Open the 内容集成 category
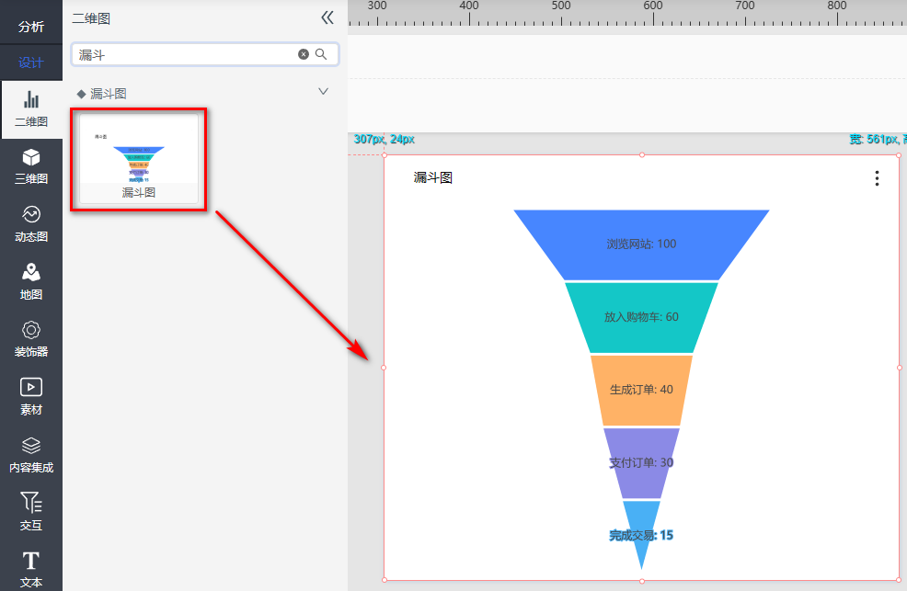The height and width of the screenshot is (591, 907). pos(31,455)
